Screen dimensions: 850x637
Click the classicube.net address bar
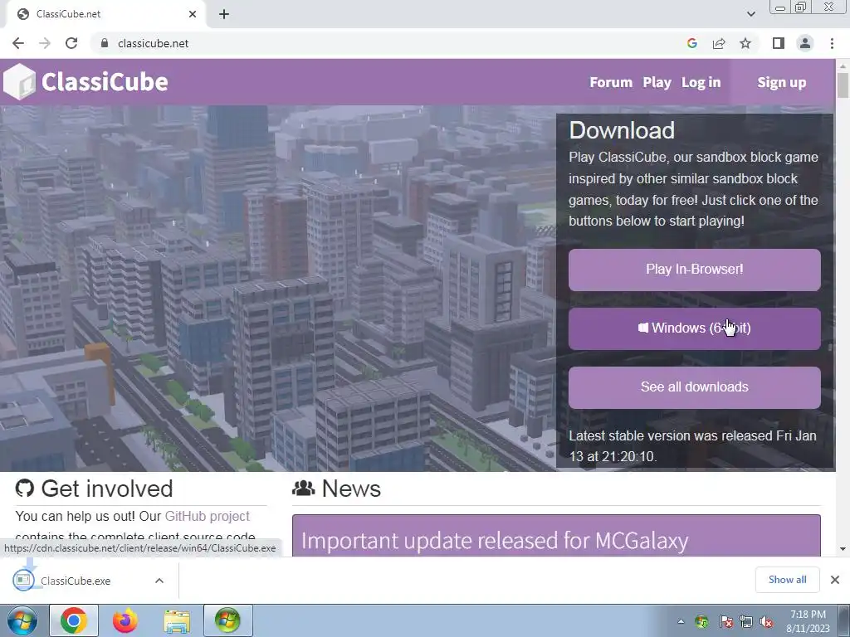390,43
